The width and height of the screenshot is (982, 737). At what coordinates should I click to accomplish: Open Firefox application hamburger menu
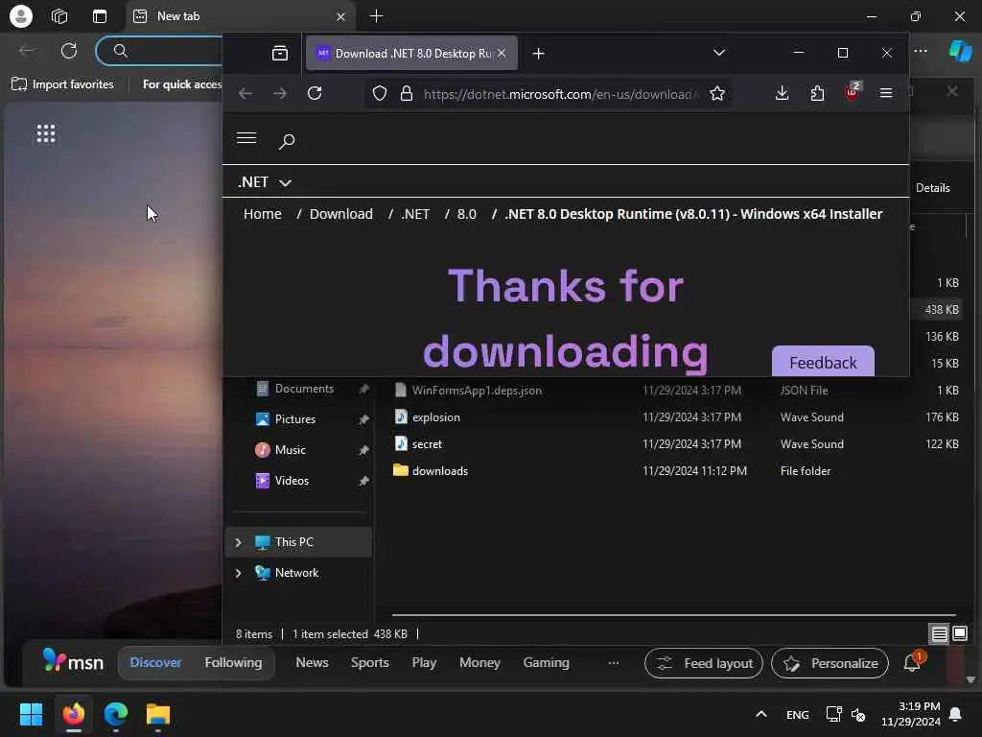[x=885, y=93]
